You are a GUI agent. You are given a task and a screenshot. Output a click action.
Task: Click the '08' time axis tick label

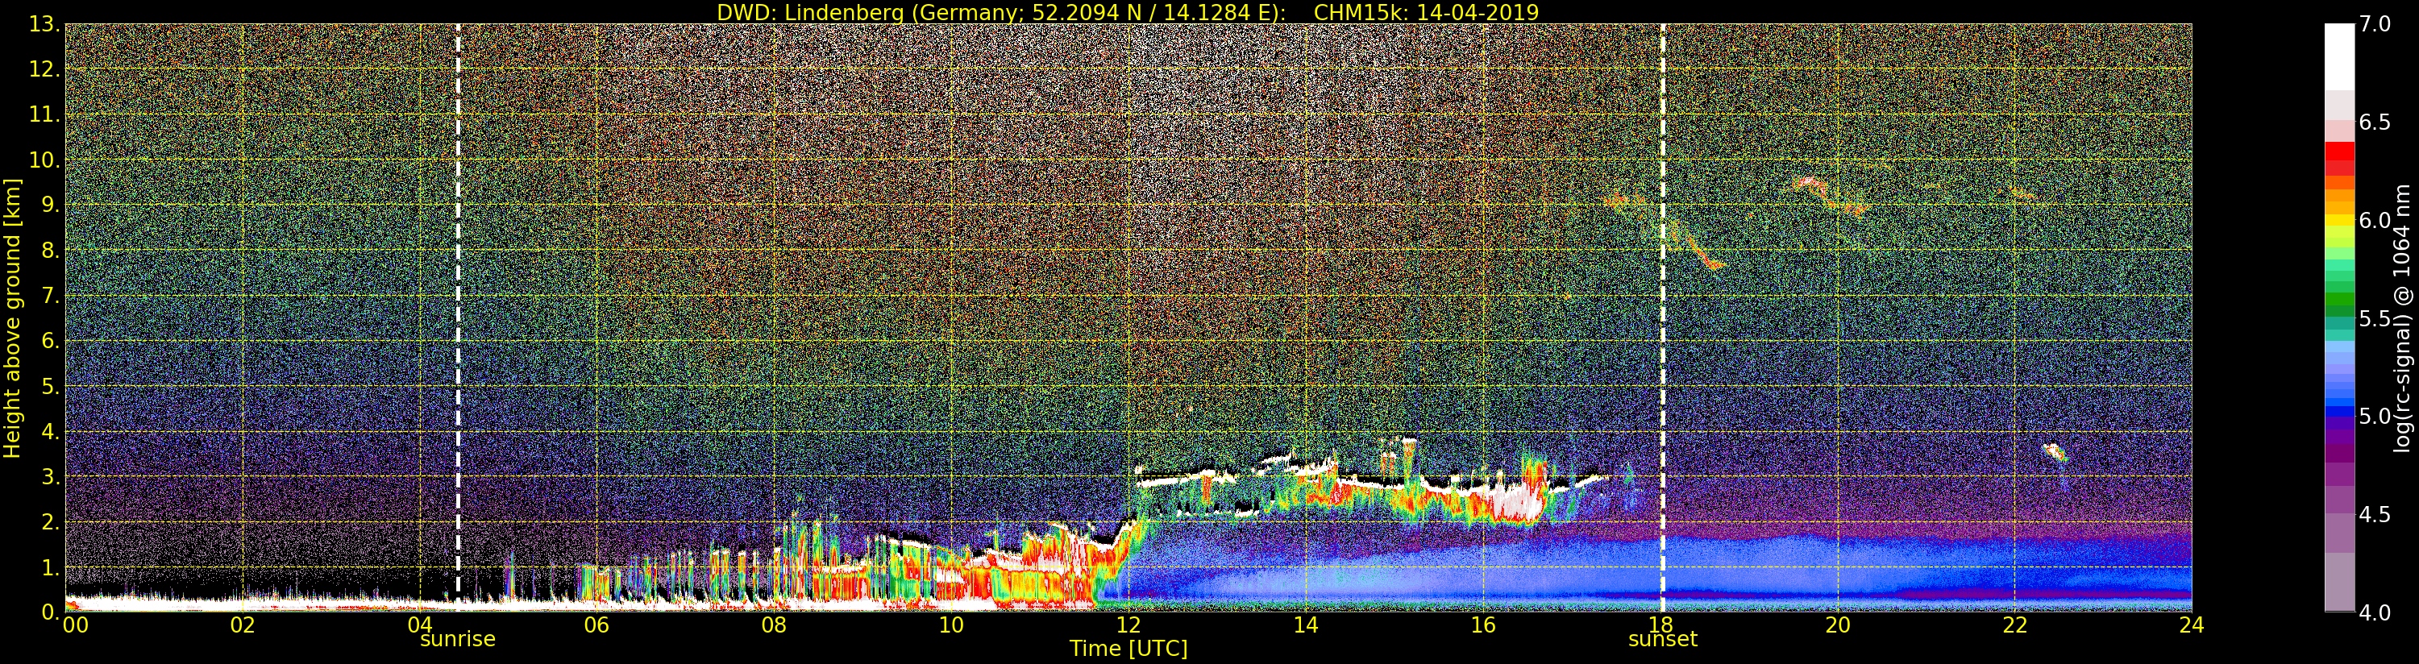point(774,625)
